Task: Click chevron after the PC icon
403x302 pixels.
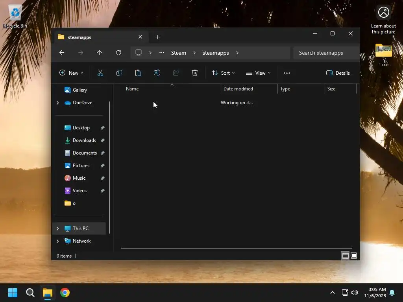Action: (150, 53)
